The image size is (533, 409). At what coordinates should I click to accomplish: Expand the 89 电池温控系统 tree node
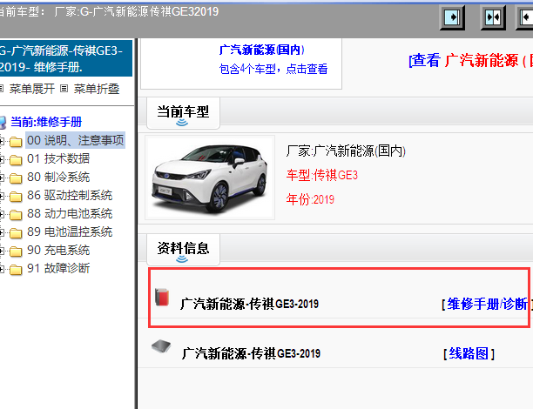[x=2, y=232]
